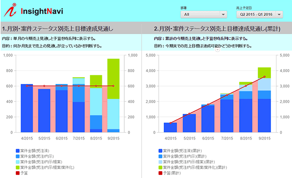Open the 部署 All dropdown
Screen dimensions: 292x178
[x=204, y=14]
